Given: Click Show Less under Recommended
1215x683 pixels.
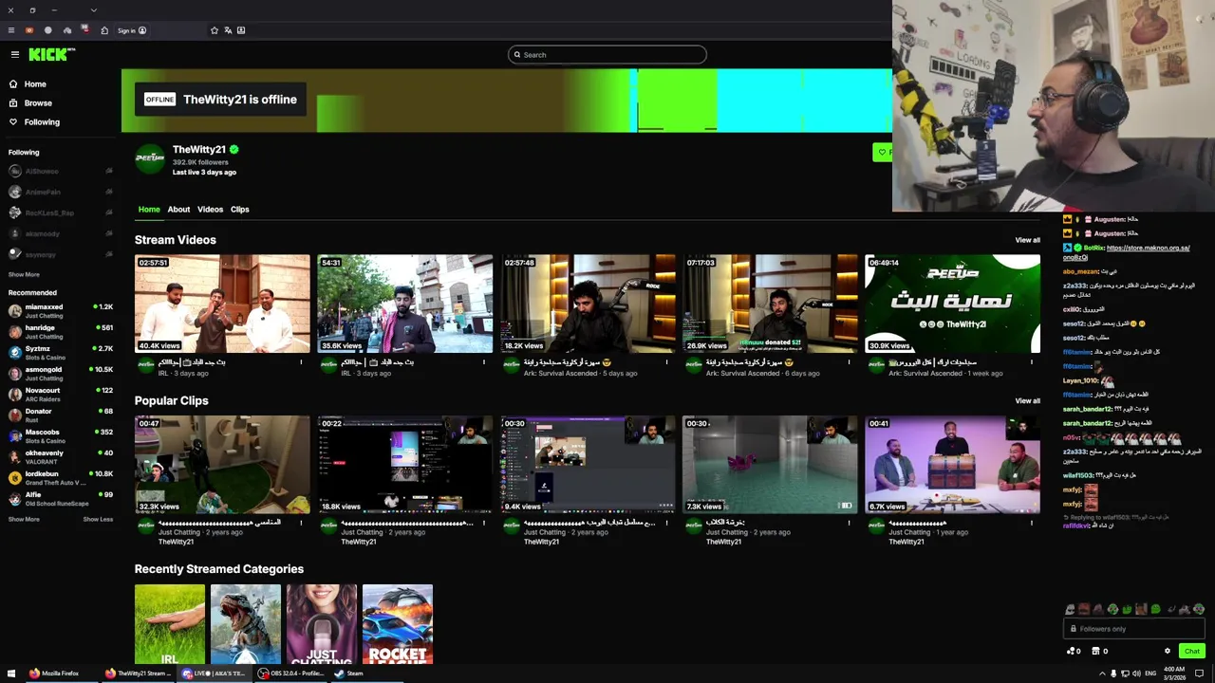Looking at the screenshot, I should [98, 520].
